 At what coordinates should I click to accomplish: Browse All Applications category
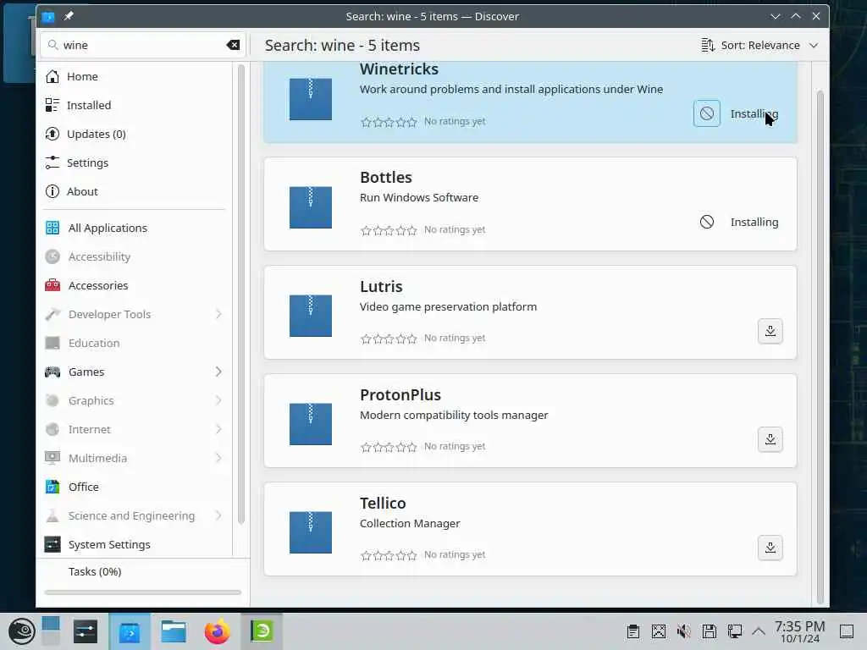click(135, 228)
